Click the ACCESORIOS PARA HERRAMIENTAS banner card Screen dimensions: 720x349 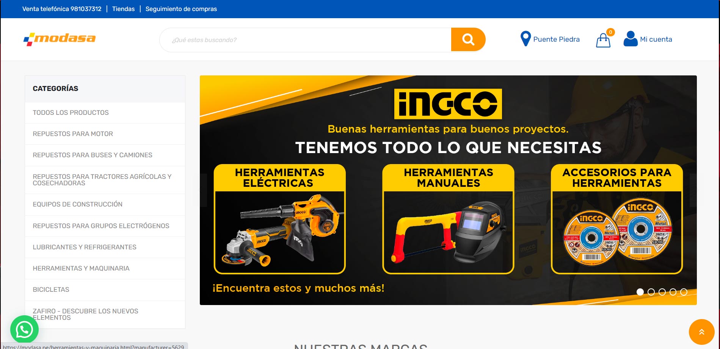click(617, 219)
